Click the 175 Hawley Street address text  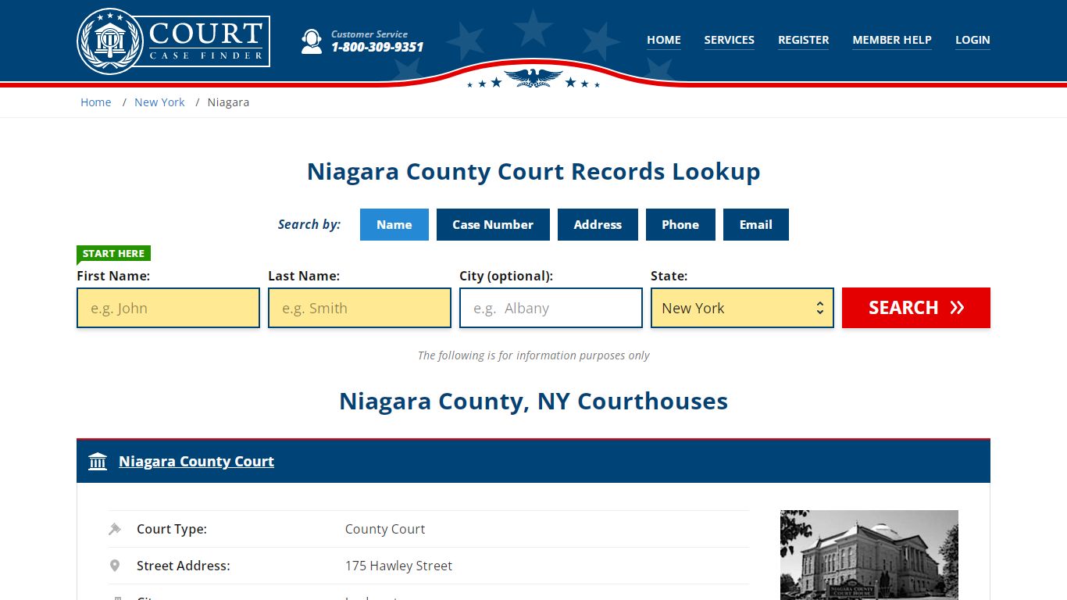click(x=398, y=566)
